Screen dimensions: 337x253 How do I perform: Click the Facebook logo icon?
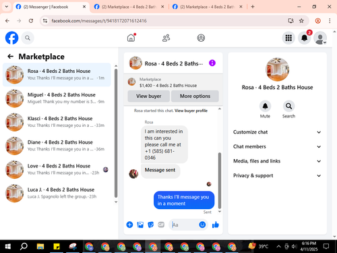point(11,38)
